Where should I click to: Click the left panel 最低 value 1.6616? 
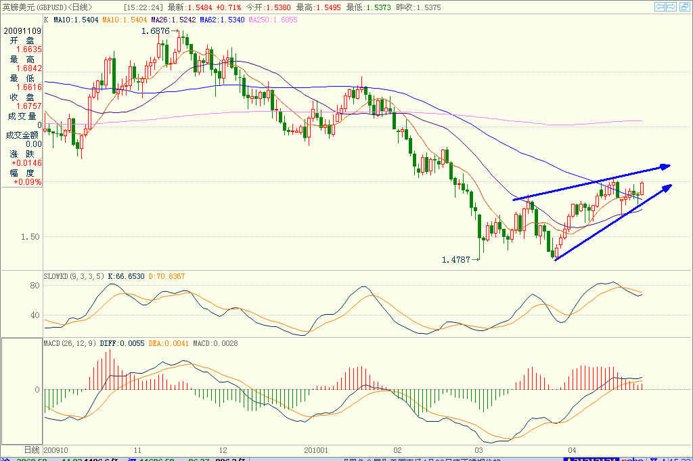(x=28, y=87)
